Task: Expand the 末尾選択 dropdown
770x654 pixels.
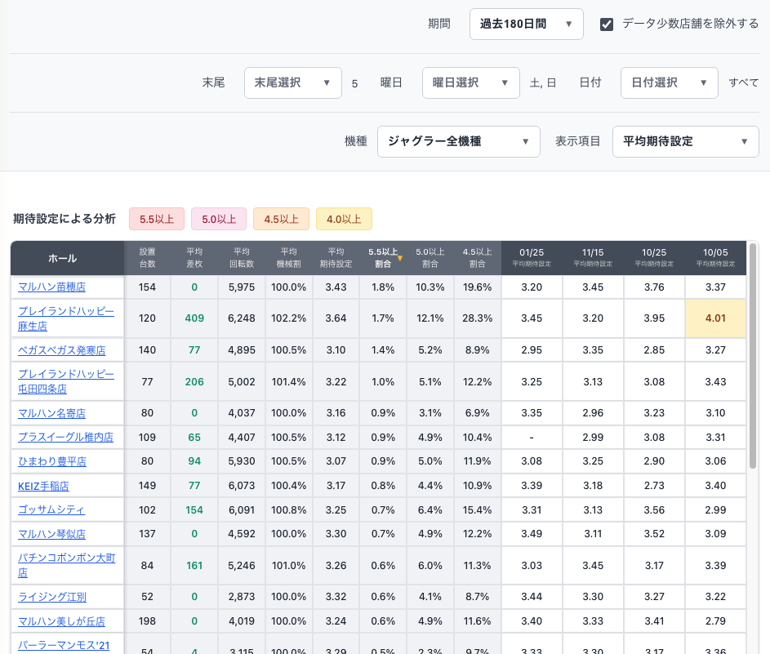Action: click(x=292, y=83)
